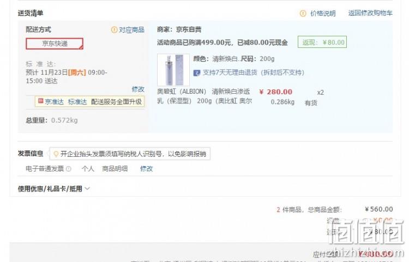Open the 标准达 link
The image size is (409, 262).
(x=77, y=101)
